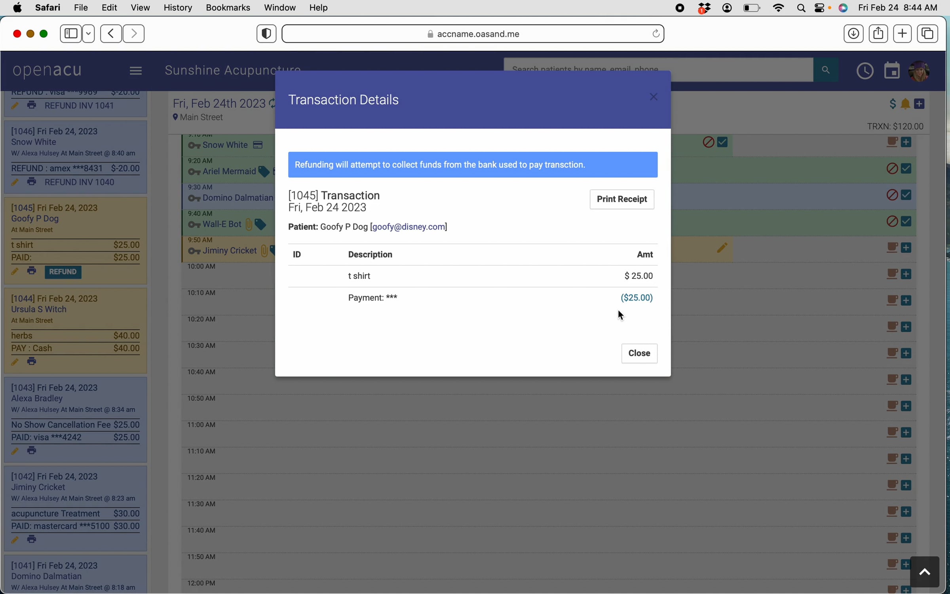Screen dimensions: 950x594
Task: Click the Print Receipt button
Action: coord(621,199)
